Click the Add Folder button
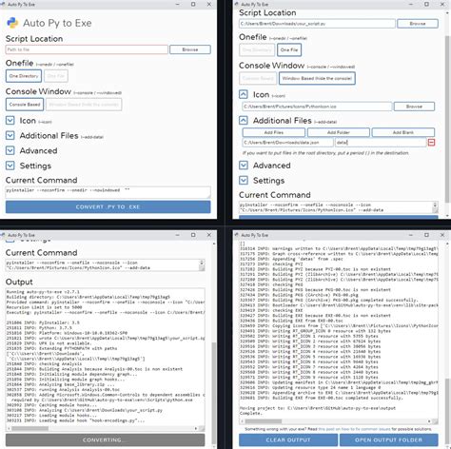The width and height of the screenshot is (451, 449). pos(339,132)
